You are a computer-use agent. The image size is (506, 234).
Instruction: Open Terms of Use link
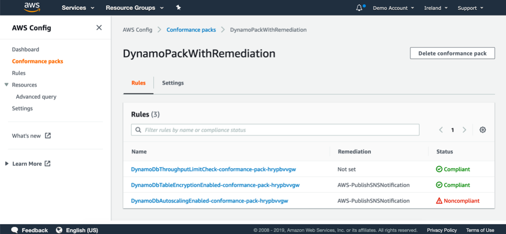[x=480, y=230]
